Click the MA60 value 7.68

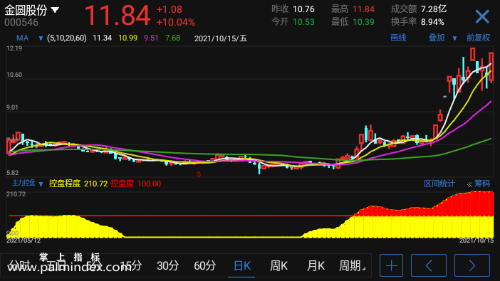click(x=172, y=38)
